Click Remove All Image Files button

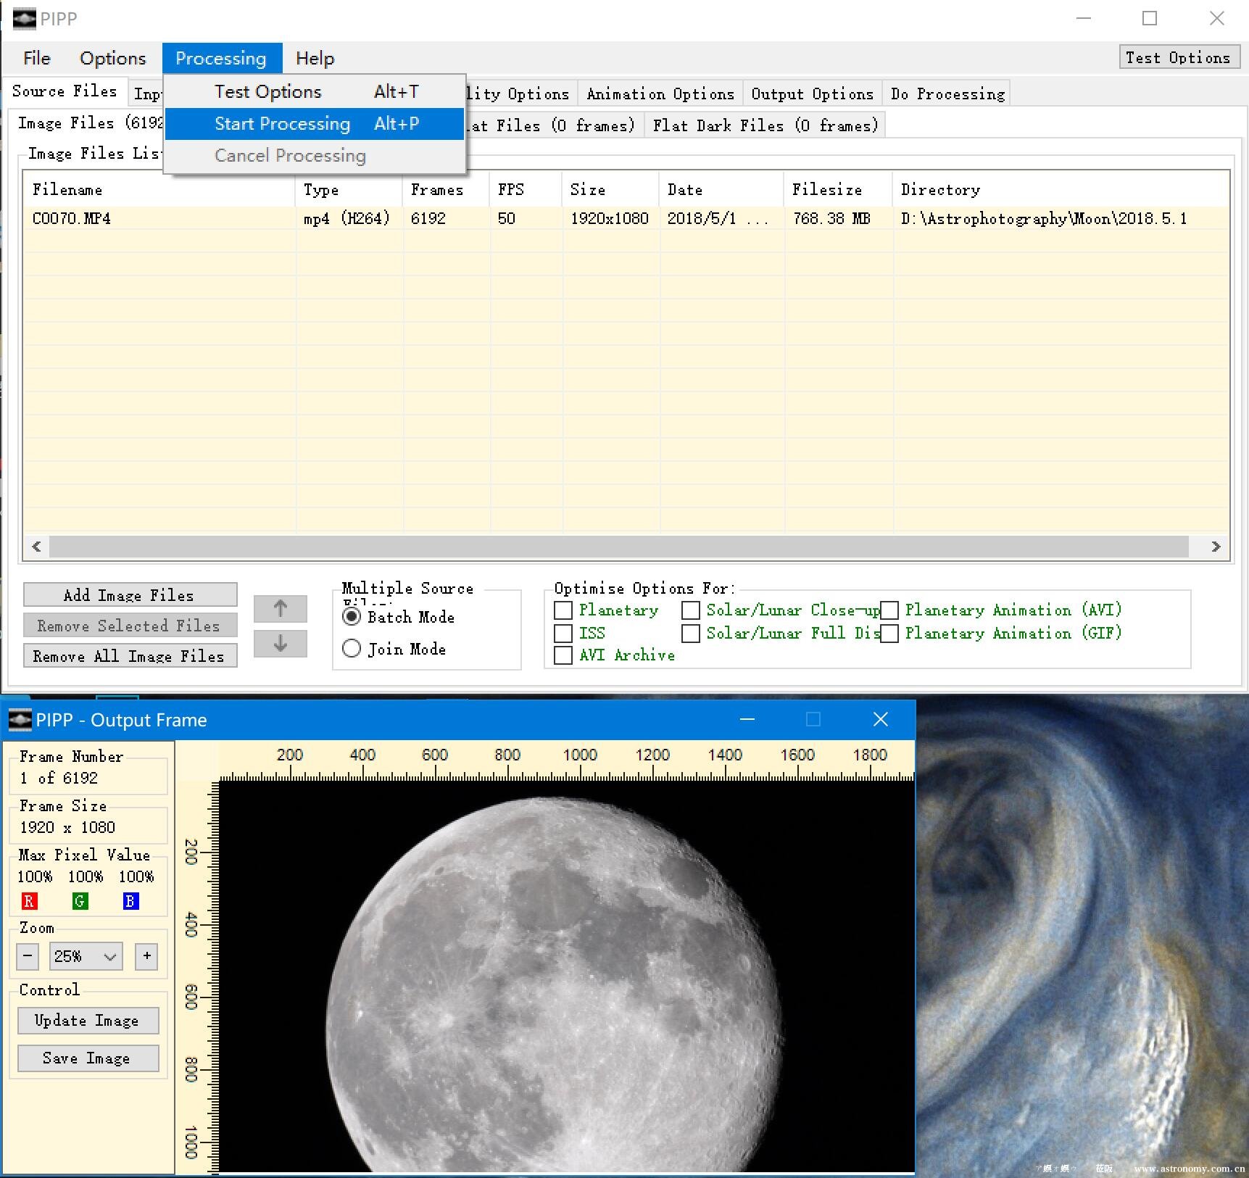coord(130,656)
